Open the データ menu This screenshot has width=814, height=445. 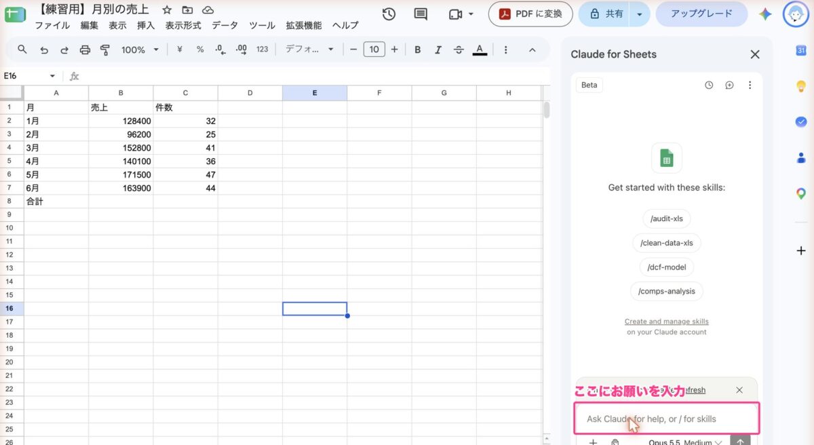(225, 25)
